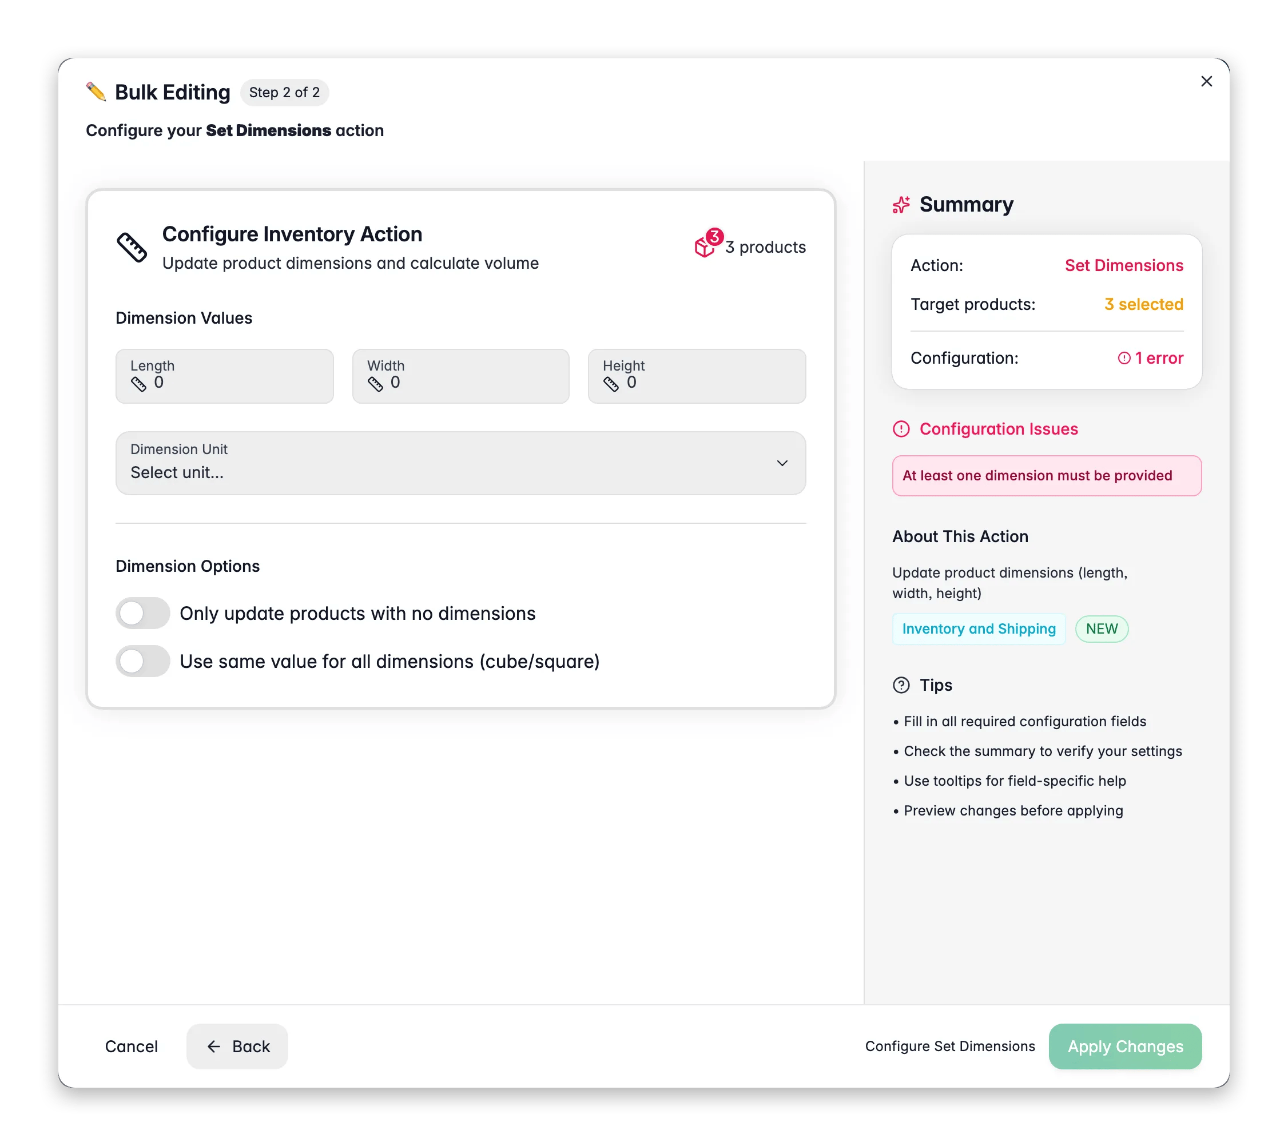Click the alert icon beside Configuration Issues

coord(901,429)
